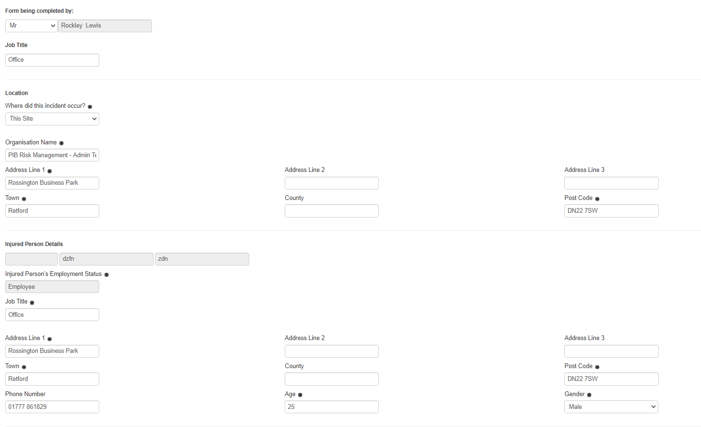Click the Post Code field showing "DN22 7SW"
The height and width of the screenshot is (427, 701).
[x=611, y=210]
